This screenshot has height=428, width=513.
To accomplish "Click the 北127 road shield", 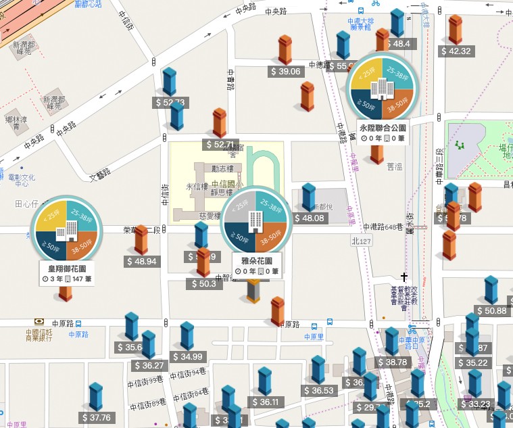I will coord(361,241).
